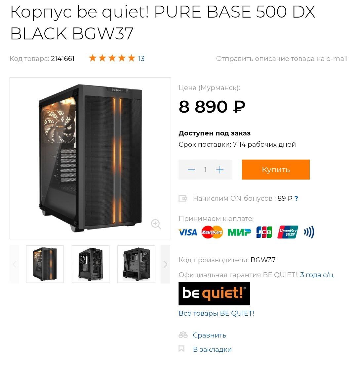Image resolution: width=357 pixels, height=365 pixels.
Task: Click the magnifier zoom icon on product image
Action: coord(156,224)
